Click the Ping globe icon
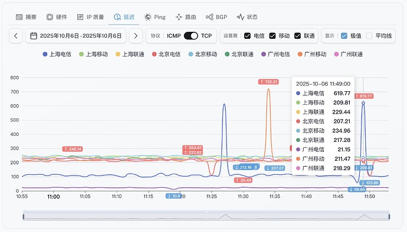The height and width of the screenshot is (232, 407). tap(147, 17)
